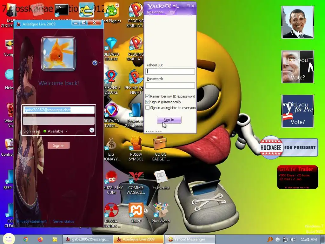325x244 pixels.
Task: Open the smiley Start orb
Action: pos(9,239)
